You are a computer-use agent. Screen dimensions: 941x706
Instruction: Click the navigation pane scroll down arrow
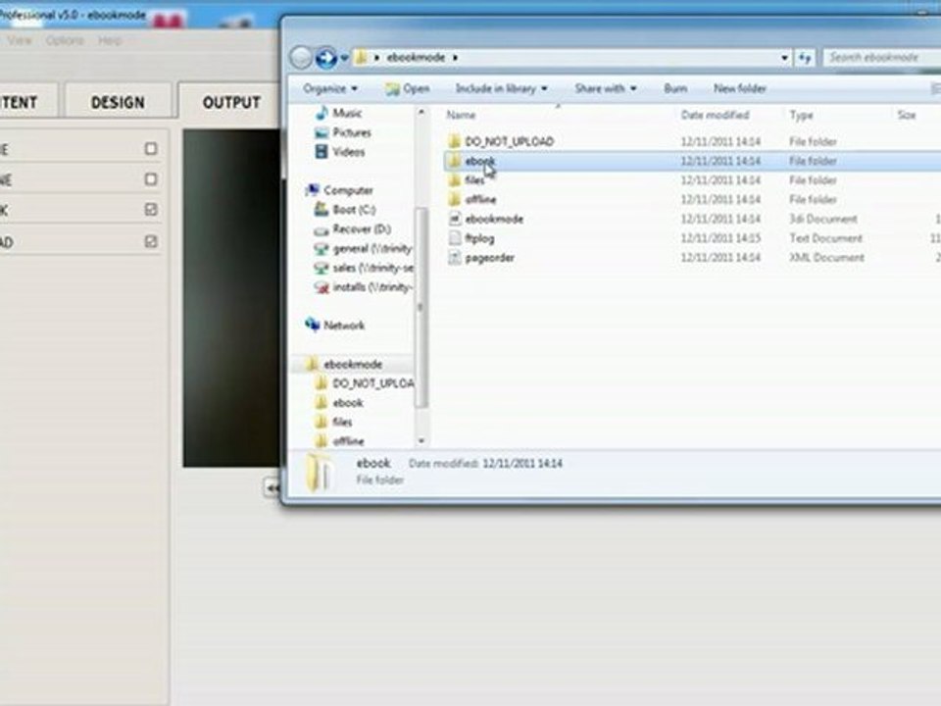coord(421,441)
